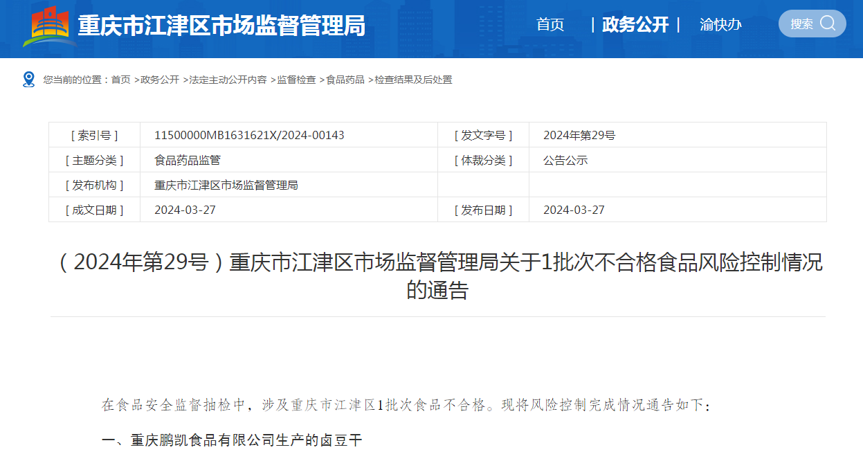
Task: Click the site title 重庆市江津区市场监督管理局
Action: (x=221, y=26)
